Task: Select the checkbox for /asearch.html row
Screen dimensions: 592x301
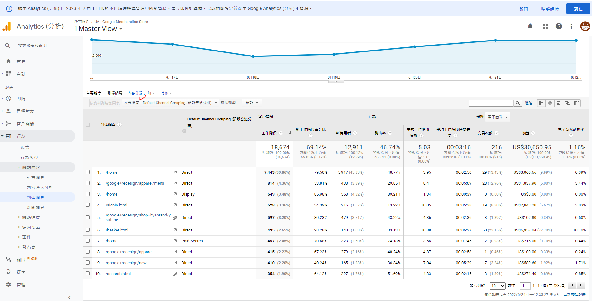Action: (x=88, y=274)
